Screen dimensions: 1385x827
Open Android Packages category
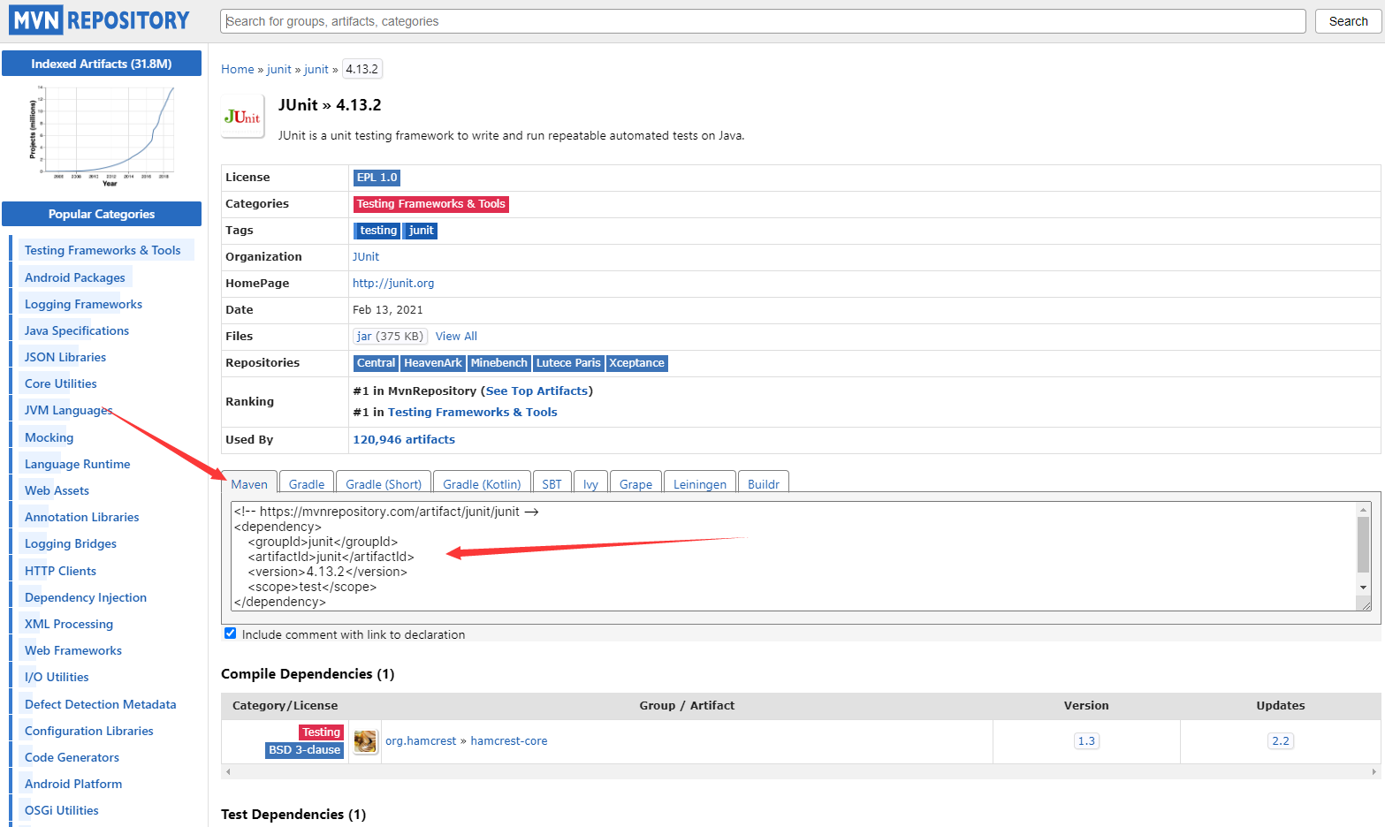pos(75,277)
